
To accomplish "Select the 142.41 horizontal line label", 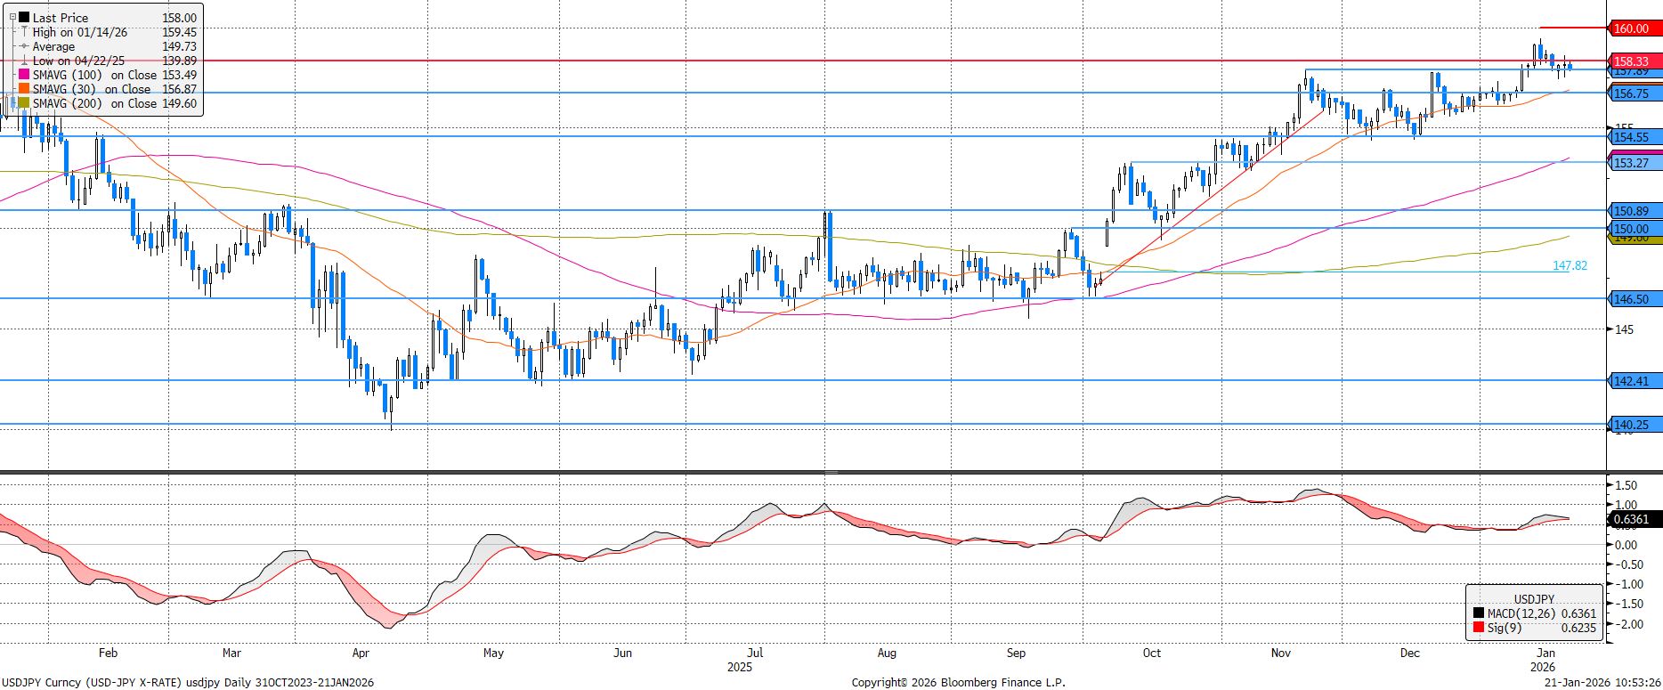I will (1633, 381).
